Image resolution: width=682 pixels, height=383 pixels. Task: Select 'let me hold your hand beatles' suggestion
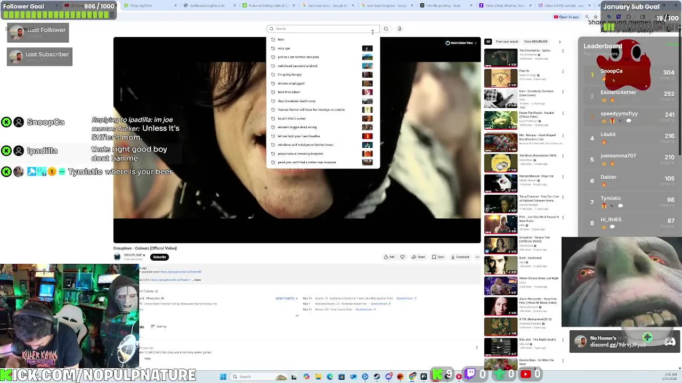322,136
